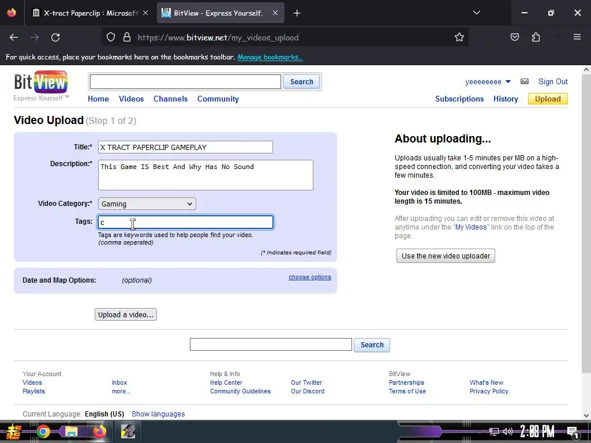Expand the yeeeeeeee account dropdown
591x443 pixels.
click(508, 82)
